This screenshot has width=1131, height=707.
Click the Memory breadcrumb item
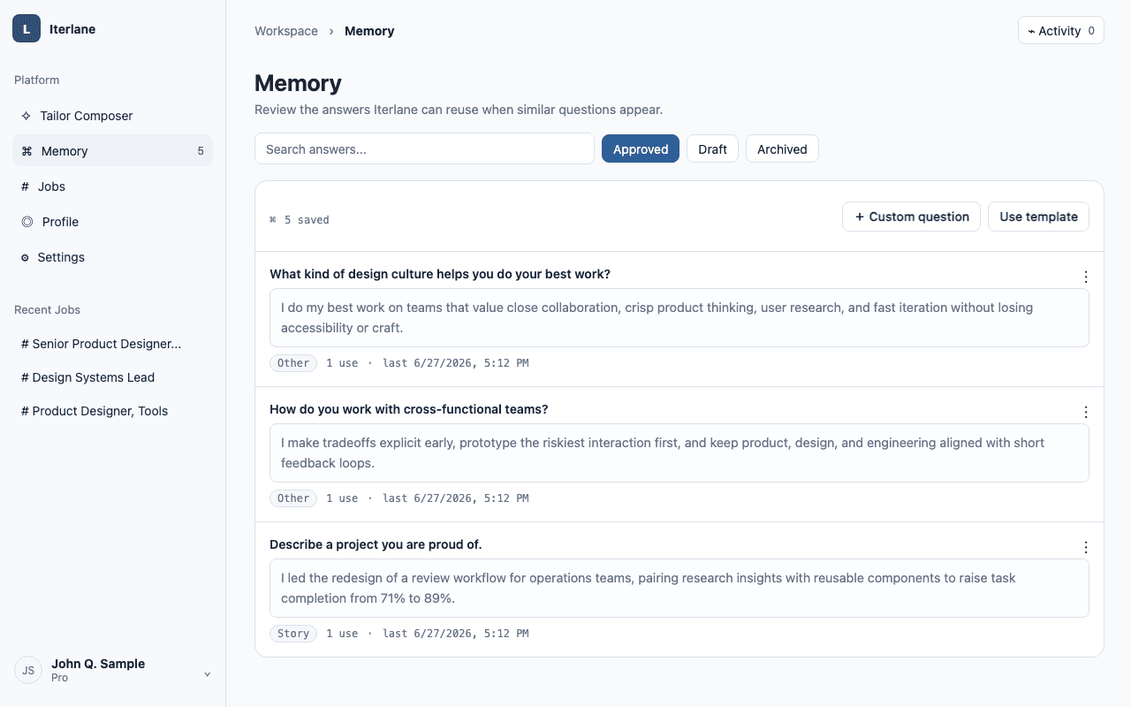pyautogui.click(x=369, y=31)
